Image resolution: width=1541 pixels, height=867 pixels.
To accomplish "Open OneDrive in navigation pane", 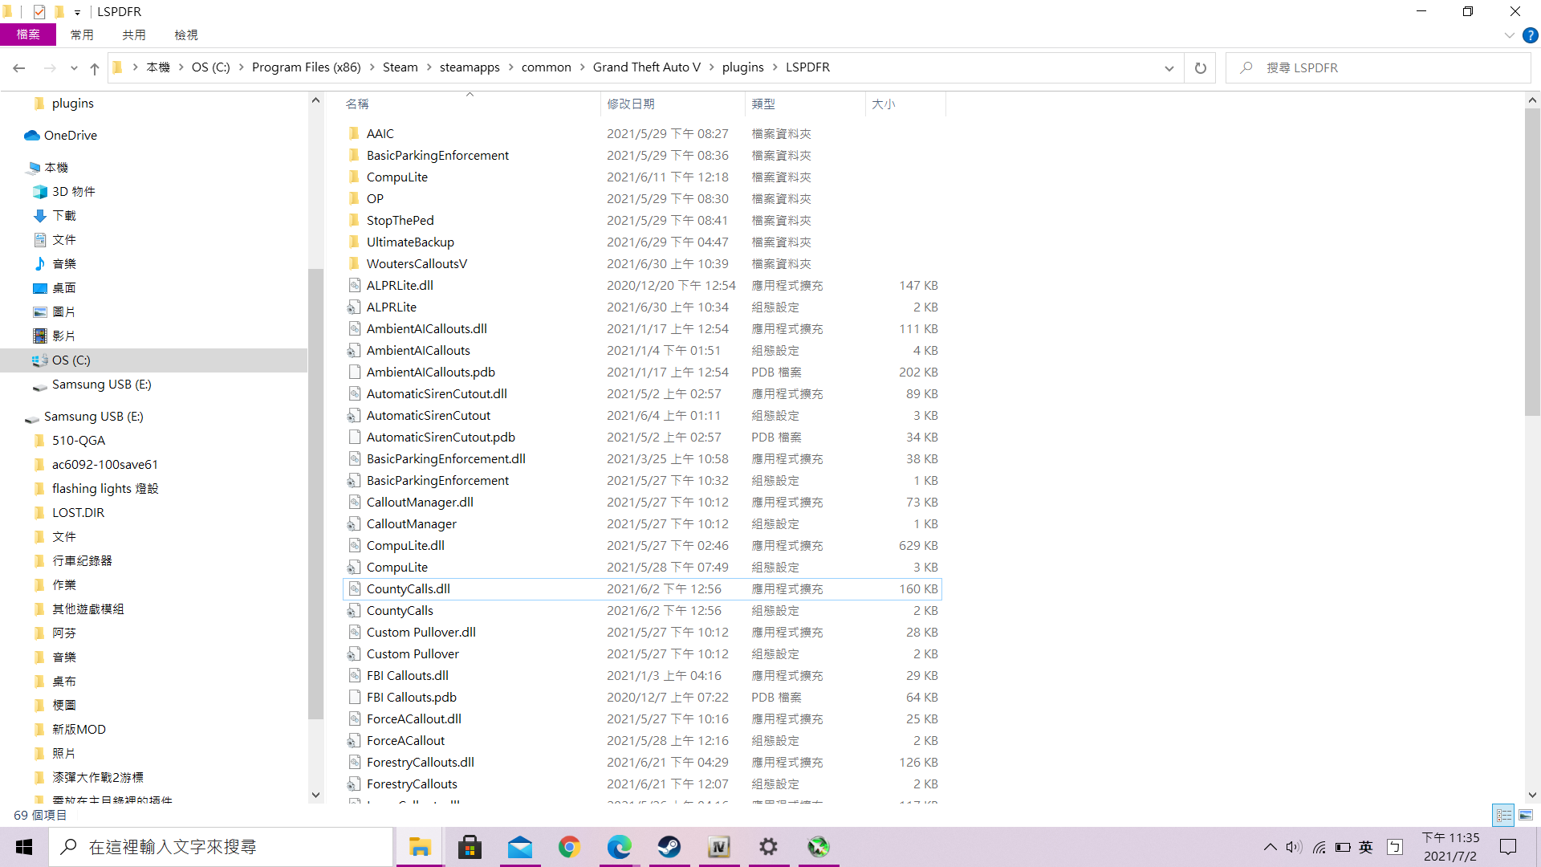I will coord(70,136).
